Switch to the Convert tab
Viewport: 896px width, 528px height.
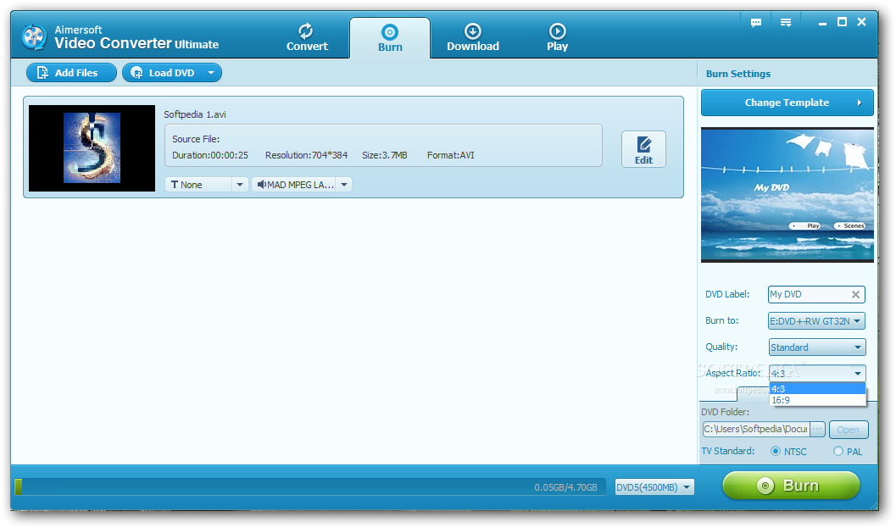pos(307,37)
